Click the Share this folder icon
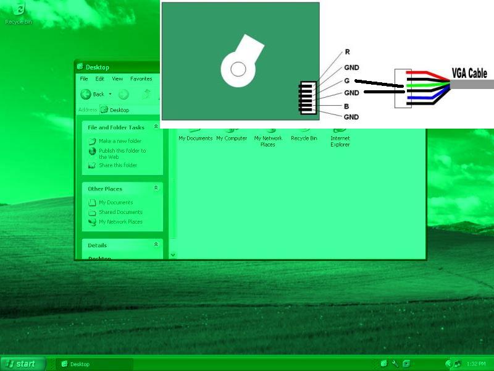The height and width of the screenshot is (371, 494). [92, 165]
